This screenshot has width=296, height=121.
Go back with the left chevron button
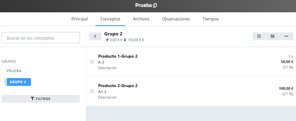tap(95, 36)
